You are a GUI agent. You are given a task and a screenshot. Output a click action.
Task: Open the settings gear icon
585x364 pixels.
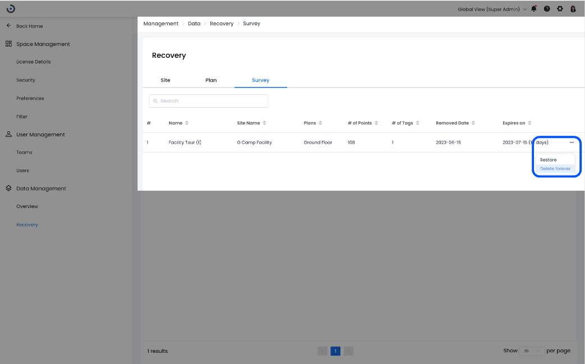560,8
